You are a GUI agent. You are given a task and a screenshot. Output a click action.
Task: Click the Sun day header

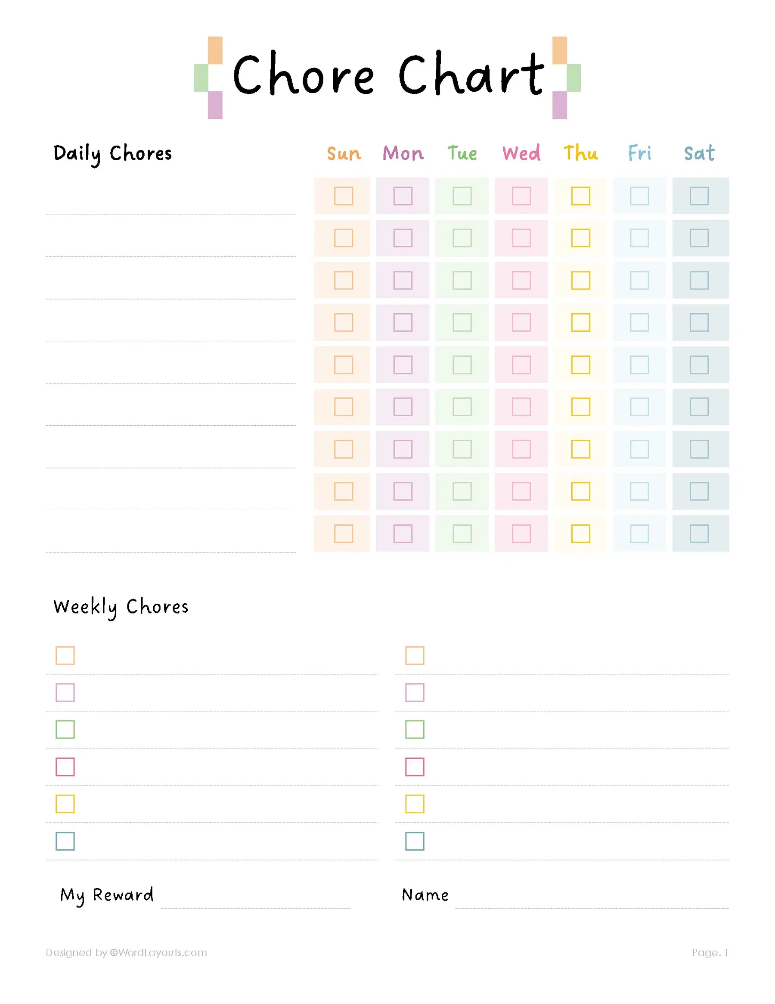pyautogui.click(x=344, y=153)
